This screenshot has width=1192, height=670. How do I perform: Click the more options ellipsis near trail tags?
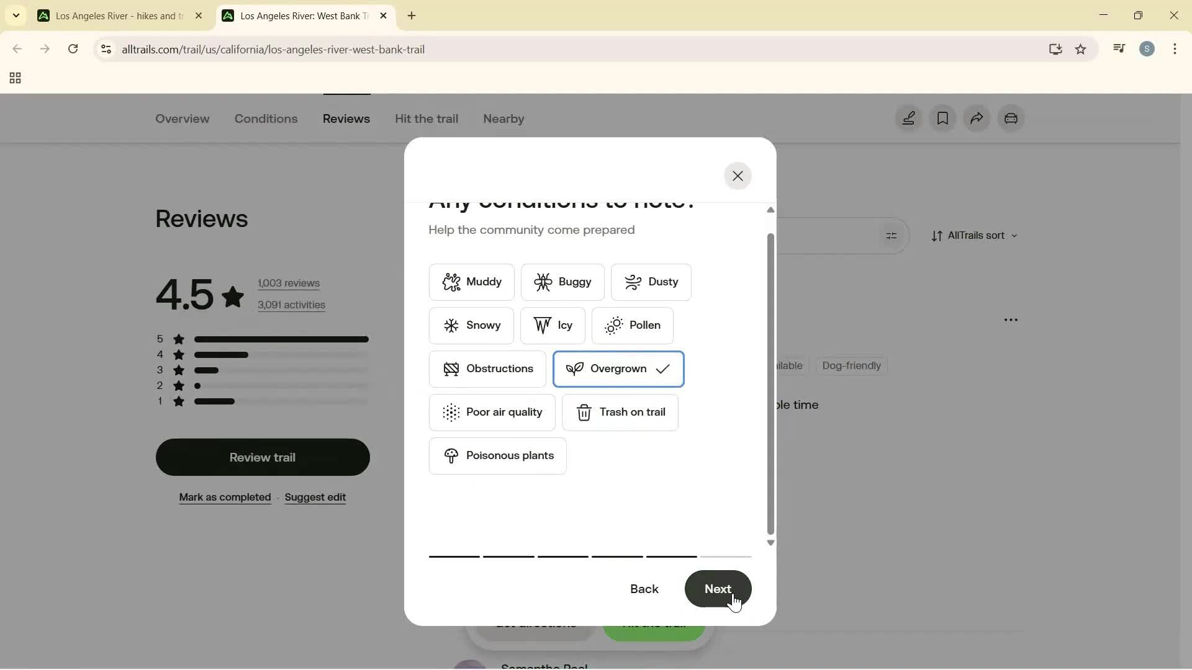pyautogui.click(x=1011, y=319)
